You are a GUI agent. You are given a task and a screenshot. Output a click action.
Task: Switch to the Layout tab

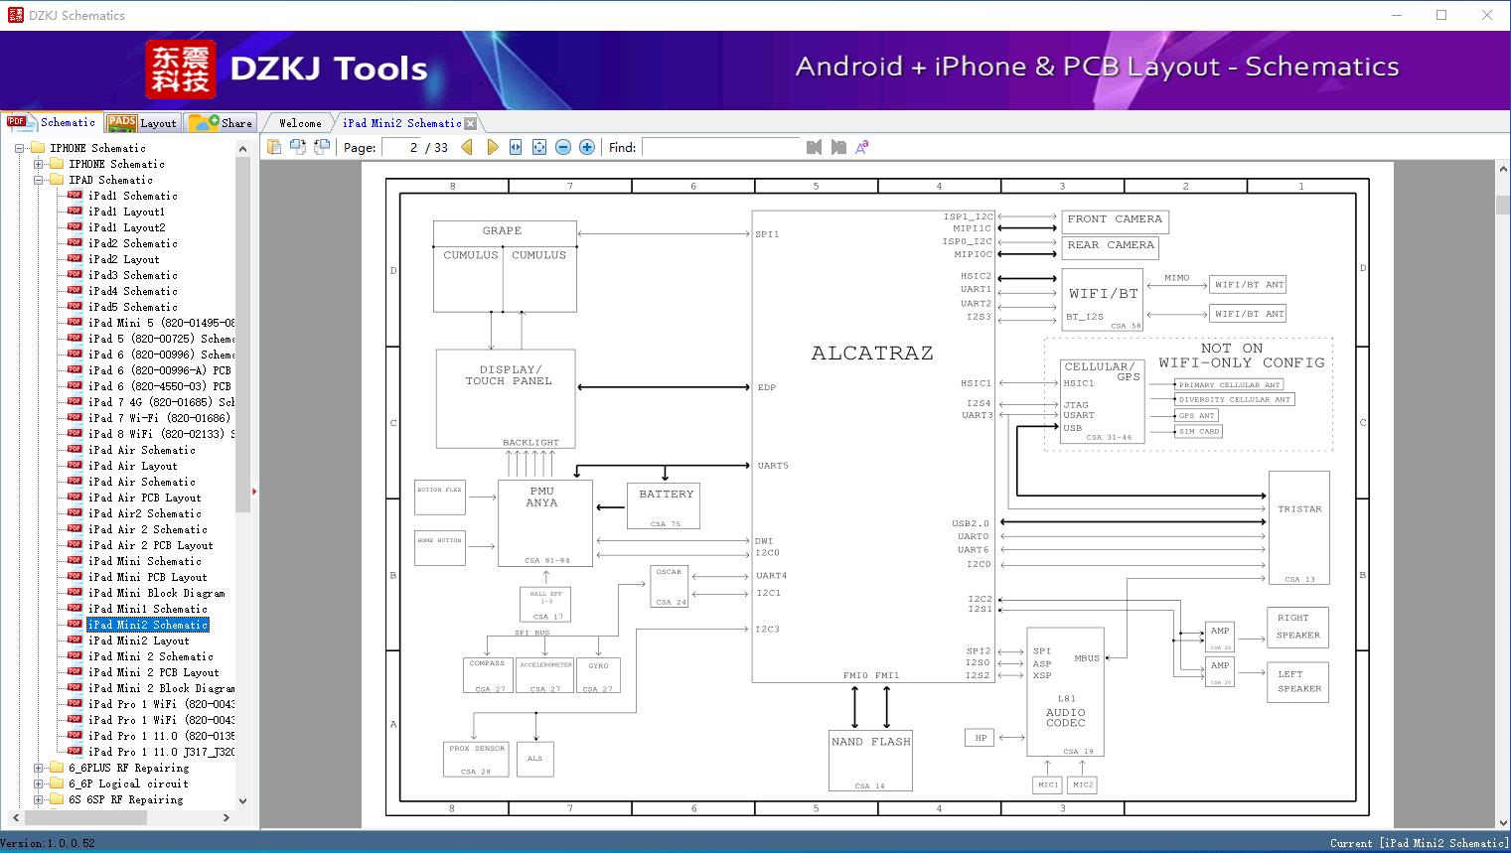[142, 123]
